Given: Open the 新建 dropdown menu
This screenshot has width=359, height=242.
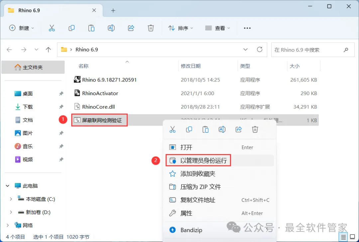Looking at the screenshot, I should (x=22, y=28).
